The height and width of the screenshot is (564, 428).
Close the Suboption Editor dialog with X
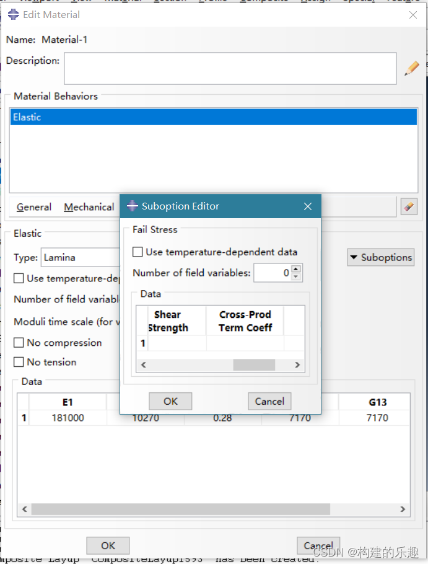coord(308,206)
